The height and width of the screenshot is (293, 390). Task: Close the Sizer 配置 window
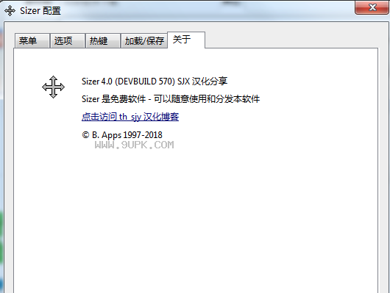372,7
